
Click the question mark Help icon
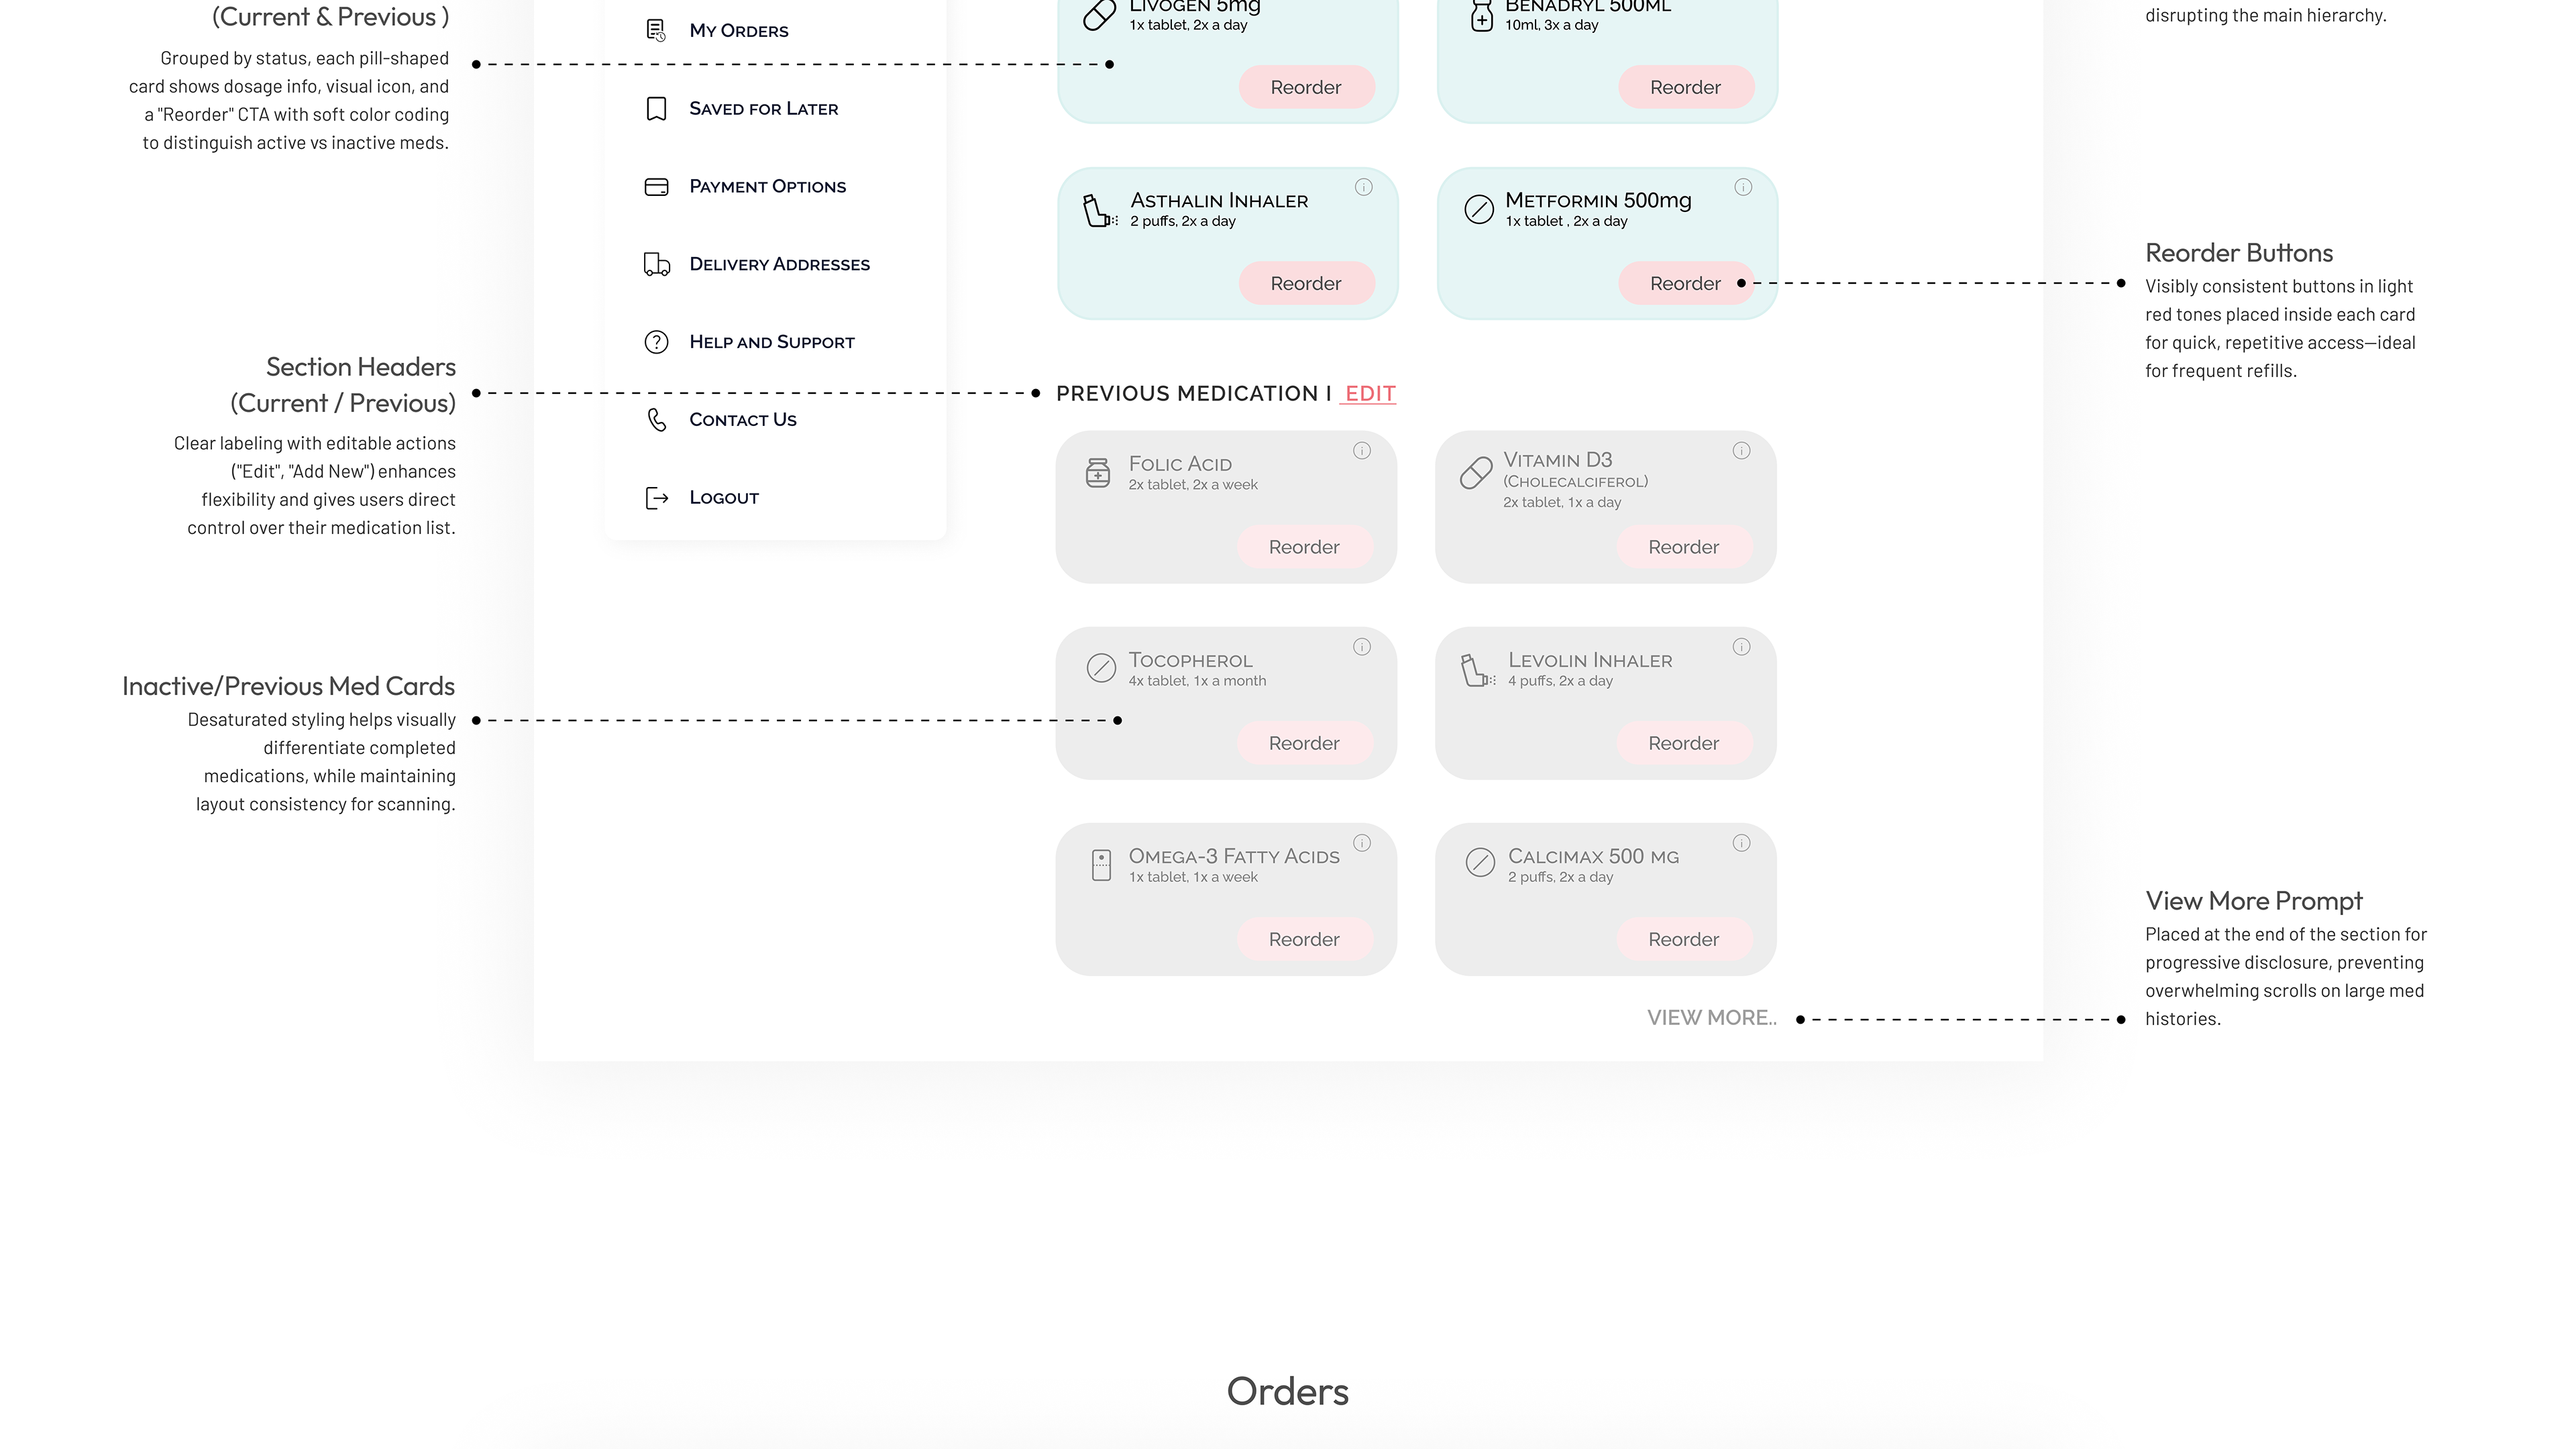pos(656,342)
